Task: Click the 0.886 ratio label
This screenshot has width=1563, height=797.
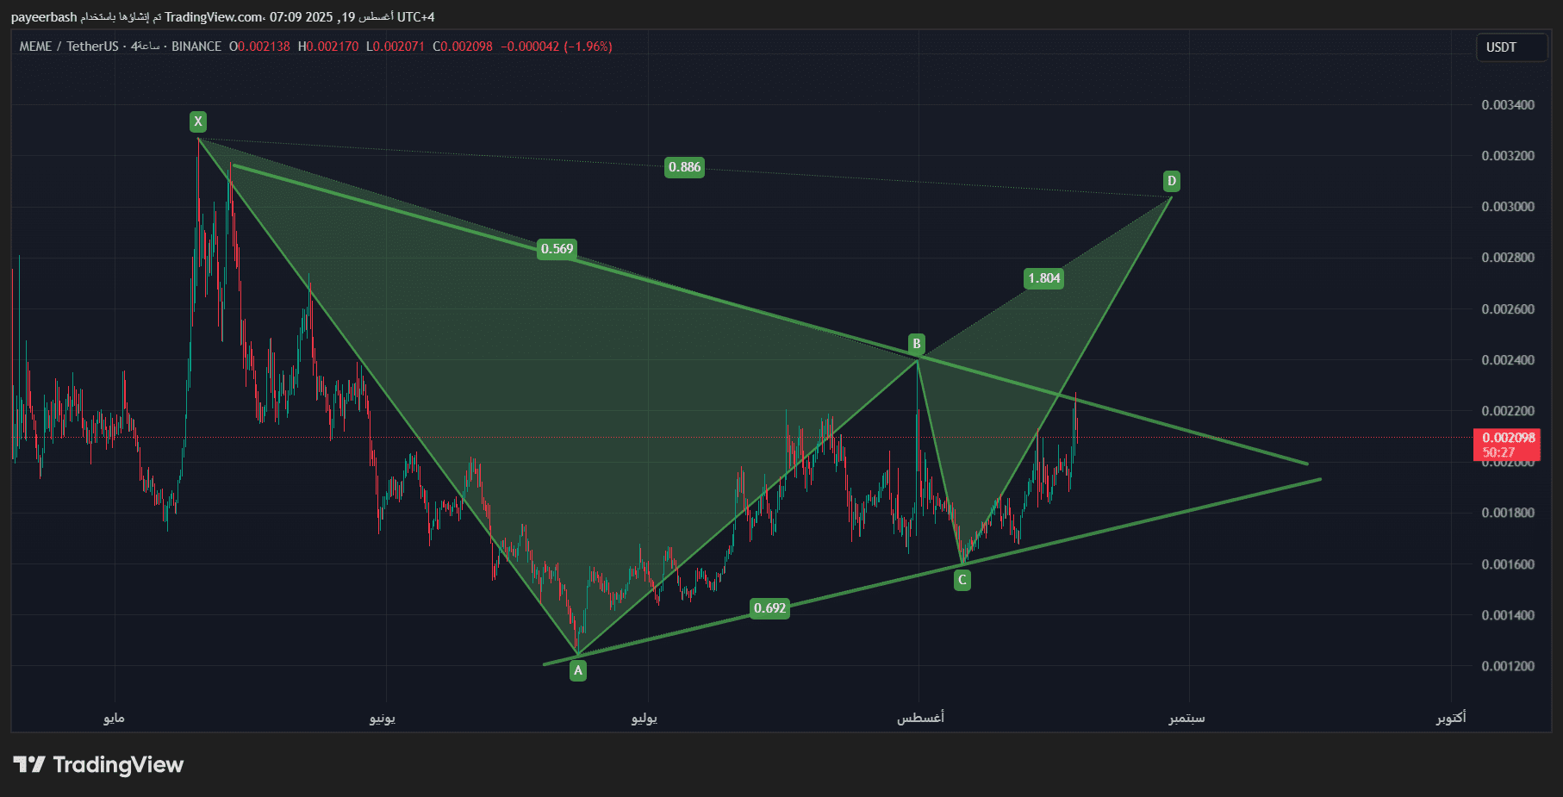Action: [x=685, y=167]
